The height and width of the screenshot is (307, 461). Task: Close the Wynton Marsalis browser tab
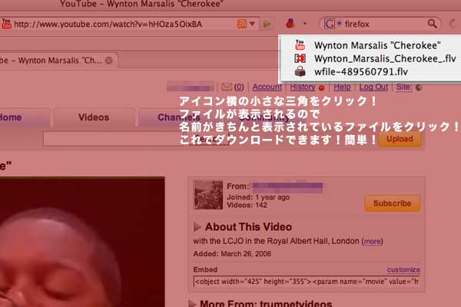pyautogui.click(x=109, y=60)
